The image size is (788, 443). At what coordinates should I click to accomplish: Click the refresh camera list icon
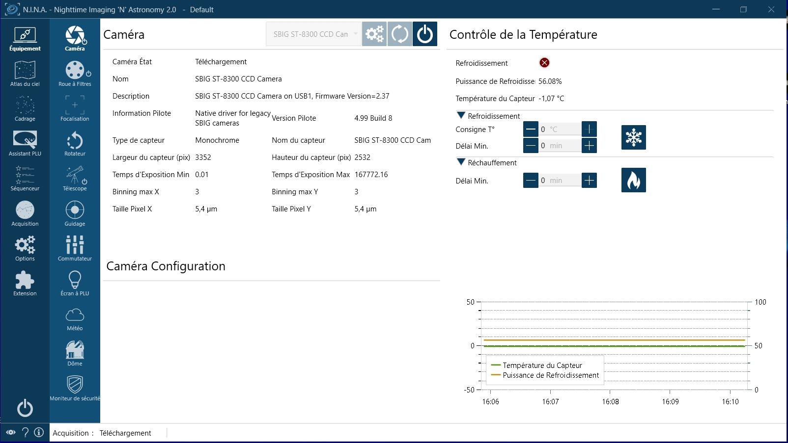click(x=399, y=34)
